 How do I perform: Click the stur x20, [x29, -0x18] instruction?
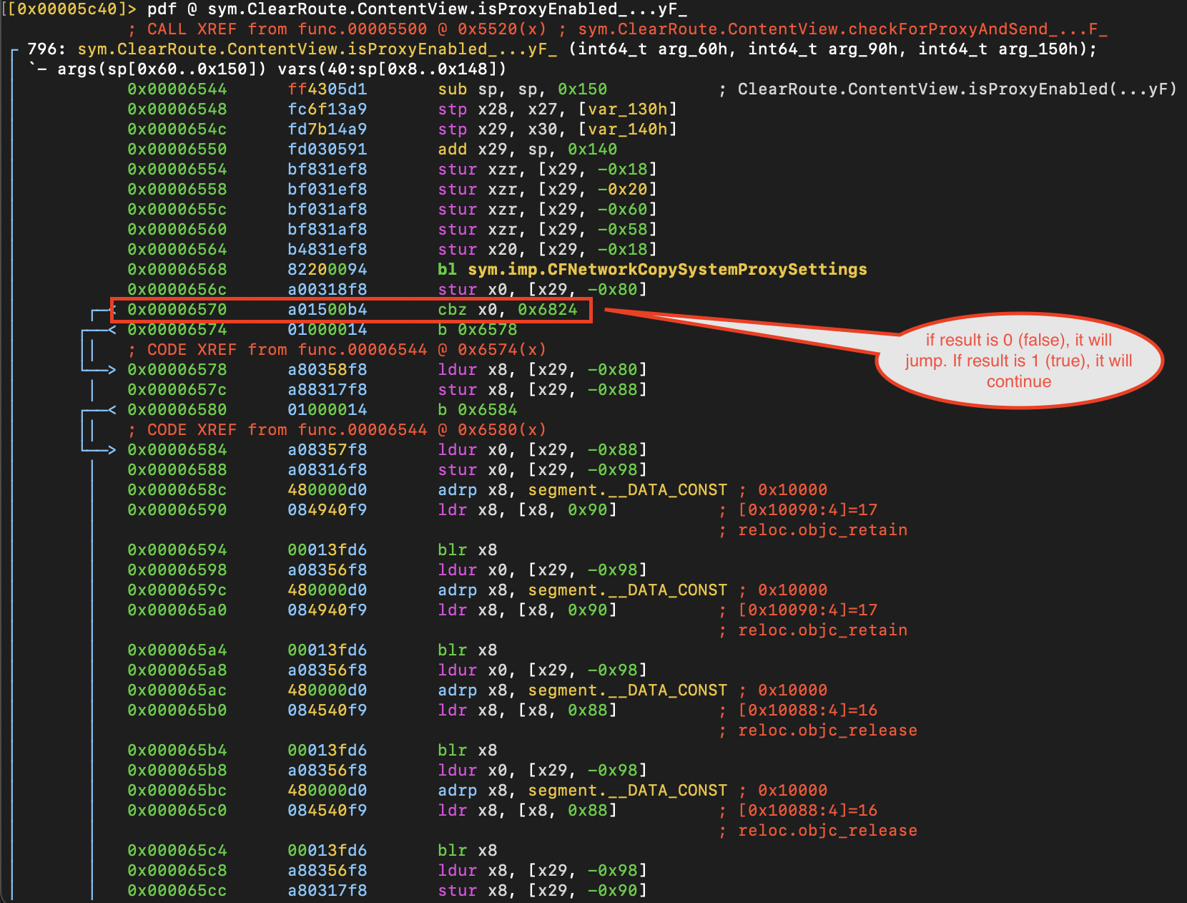click(547, 250)
